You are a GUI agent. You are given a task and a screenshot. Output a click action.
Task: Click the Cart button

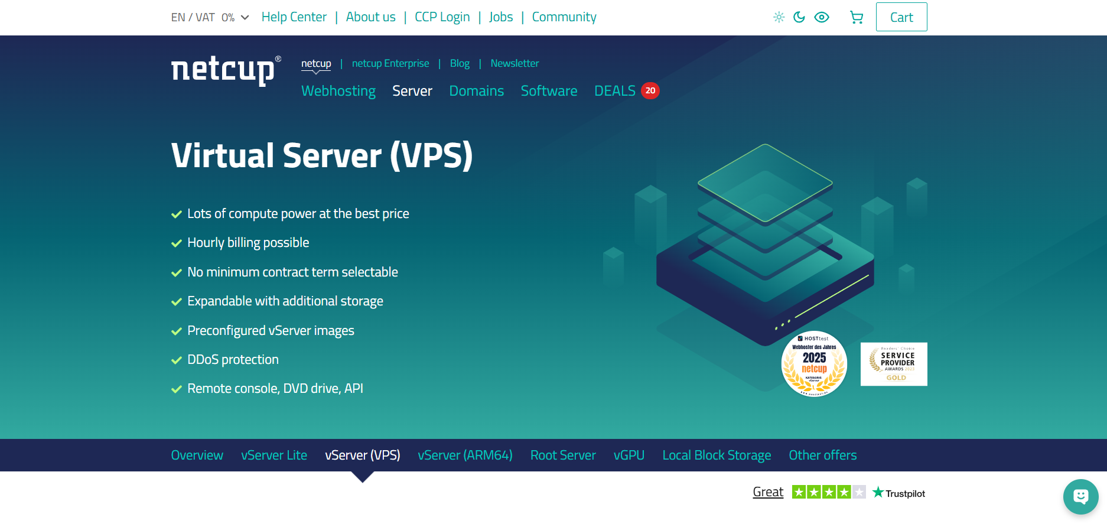[901, 17]
